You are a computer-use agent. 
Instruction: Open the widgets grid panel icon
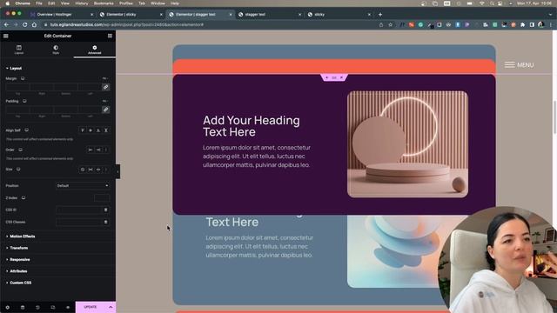(x=110, y=36)
